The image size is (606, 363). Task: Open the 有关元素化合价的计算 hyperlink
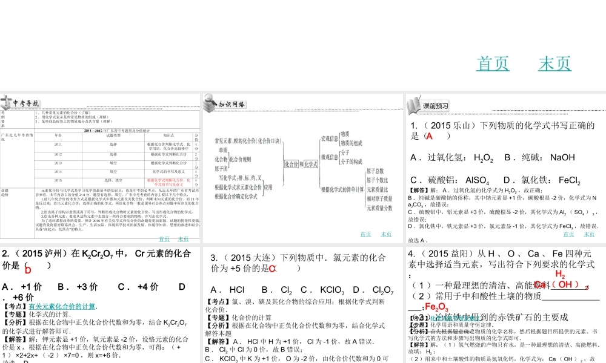(62, 306)
